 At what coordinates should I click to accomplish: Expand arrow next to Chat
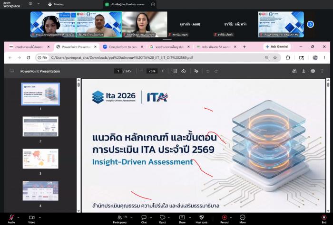[151, 217]
